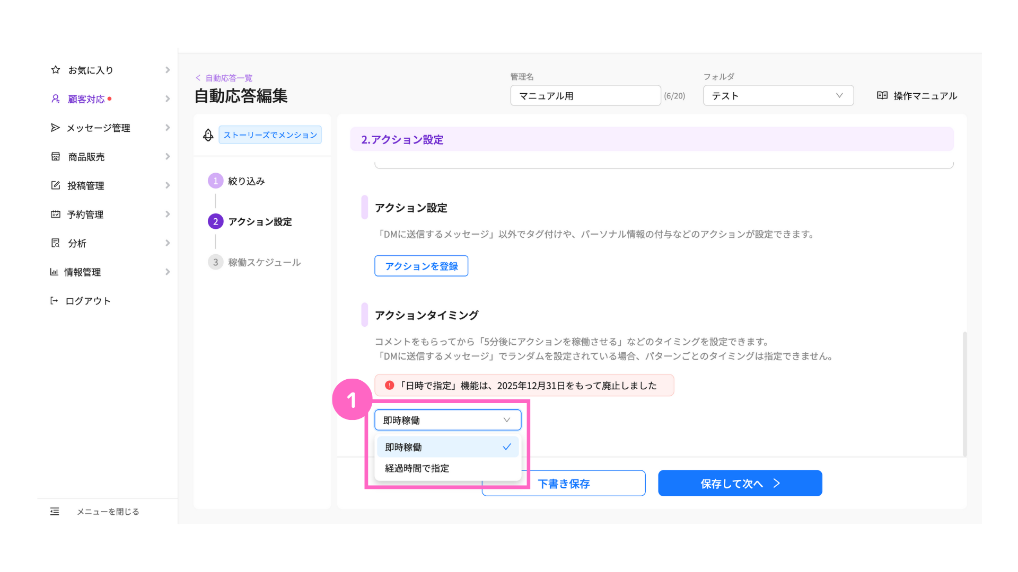
Task: Click the 管理名 text field
Action: click(x=585, y=96)
